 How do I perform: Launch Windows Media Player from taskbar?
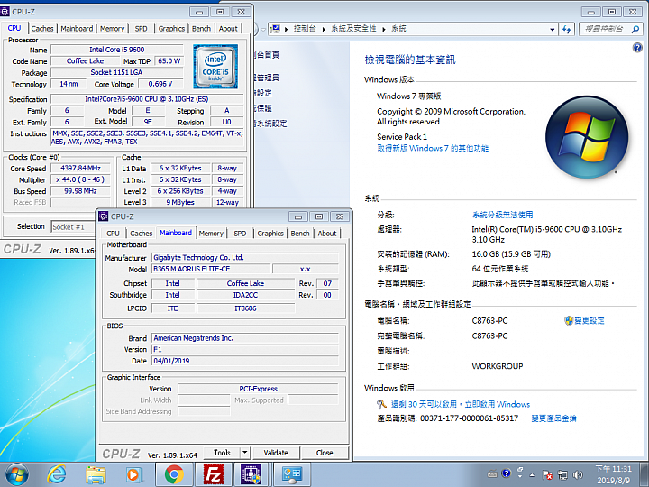[x=134, y=474]
